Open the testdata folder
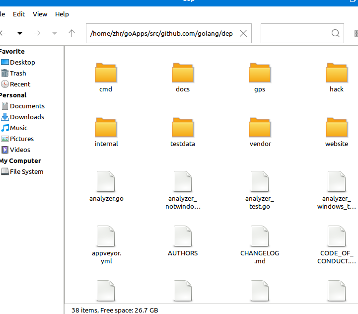 tap(183, 127)
